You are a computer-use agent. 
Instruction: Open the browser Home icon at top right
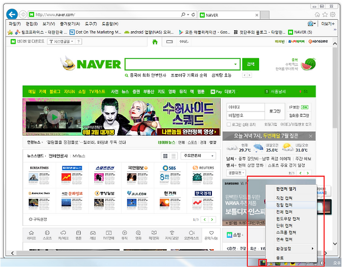coord(317,14)
